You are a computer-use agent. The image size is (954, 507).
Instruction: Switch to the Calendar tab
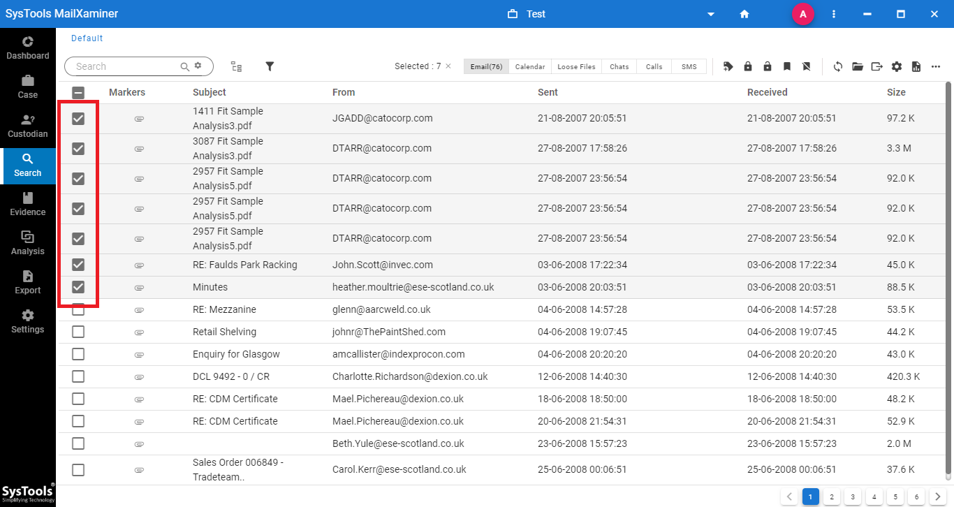(x=530, y=66)
